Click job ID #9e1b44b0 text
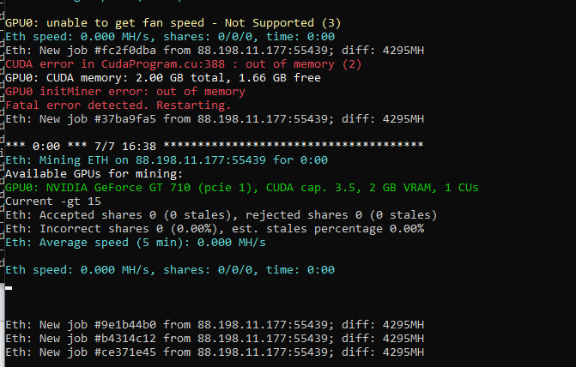The height and width of the screenshot is (367, 576). [x=124, y=325]
